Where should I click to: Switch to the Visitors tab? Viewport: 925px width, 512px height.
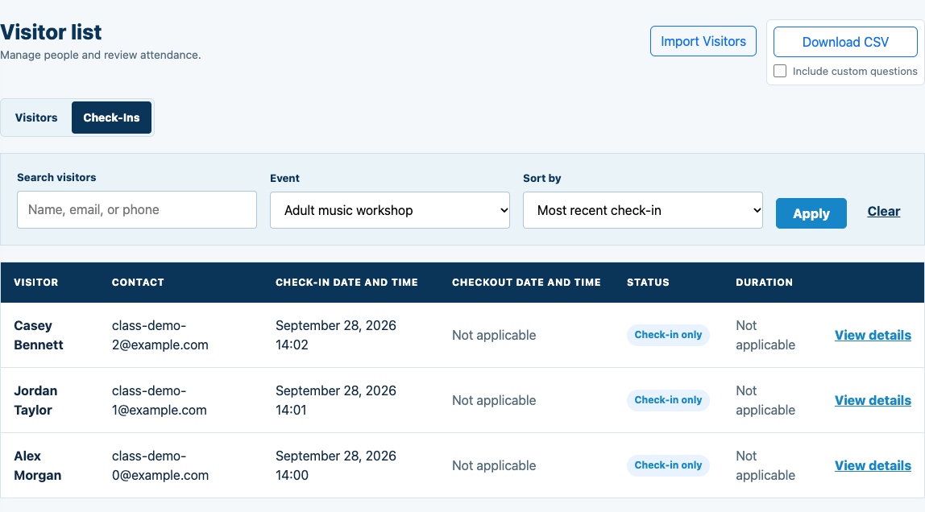(x=36, y=118)
